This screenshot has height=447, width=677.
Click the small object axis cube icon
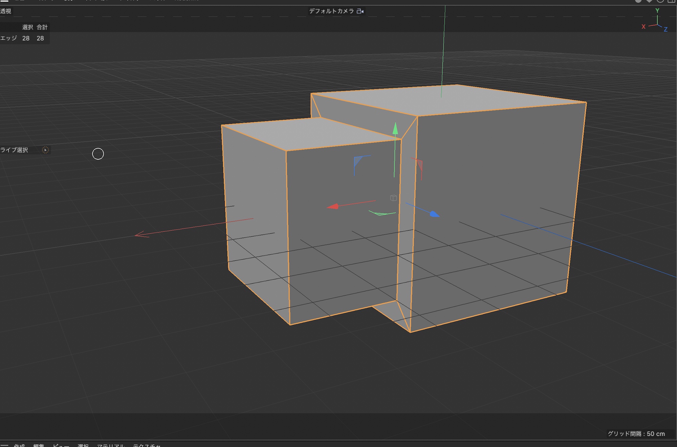pyautogui.click(x=393, y=198)
